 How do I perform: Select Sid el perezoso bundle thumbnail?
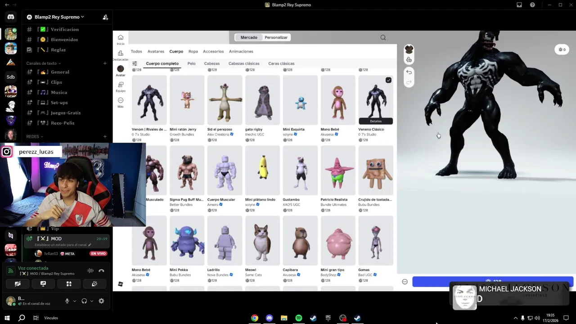(x=225, y=100)
